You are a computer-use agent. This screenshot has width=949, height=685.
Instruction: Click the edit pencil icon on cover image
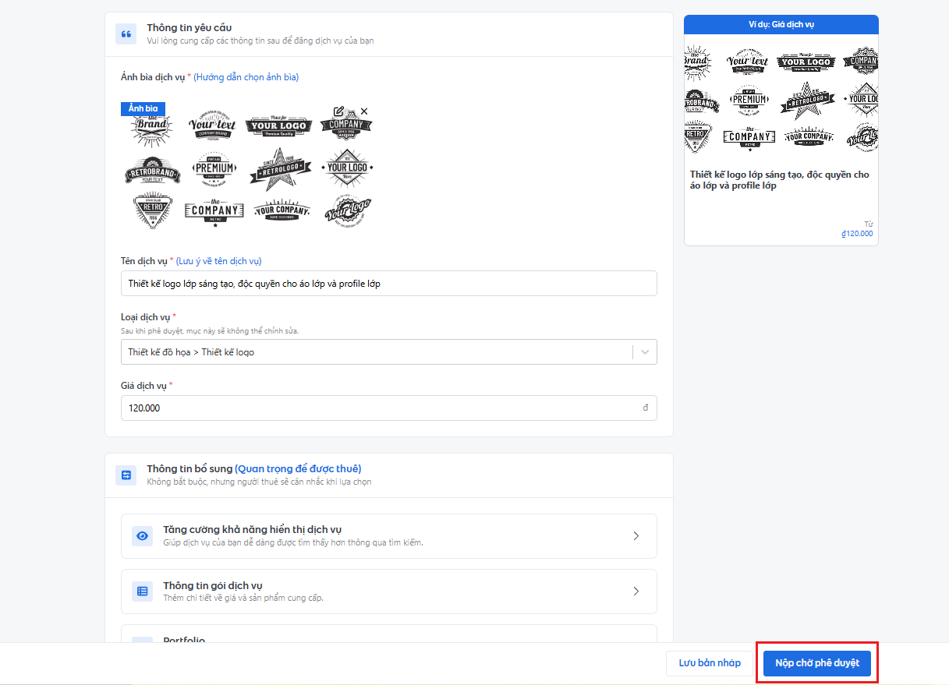(338, 111)
